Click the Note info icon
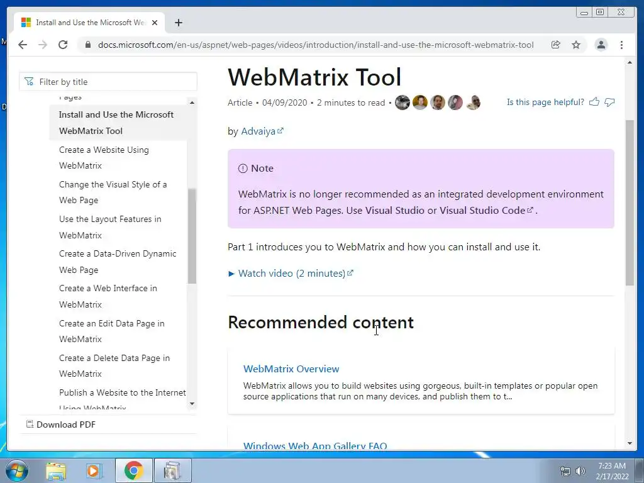The width and height of the screenshot is (644, 483). click(243, 169)
